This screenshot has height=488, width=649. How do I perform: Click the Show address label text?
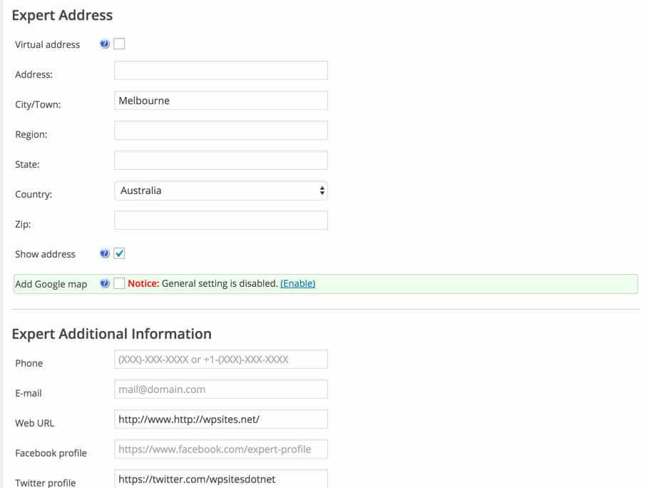(x=45, y=254)
